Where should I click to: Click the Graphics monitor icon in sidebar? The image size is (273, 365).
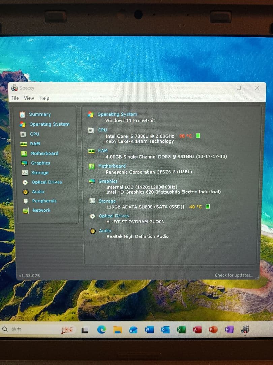click(24, 163)
